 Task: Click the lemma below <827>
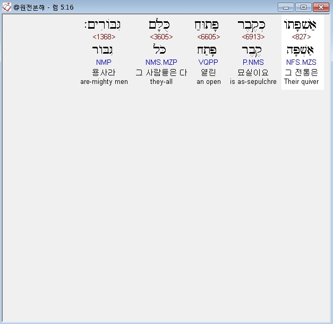[x=300, y=50]
